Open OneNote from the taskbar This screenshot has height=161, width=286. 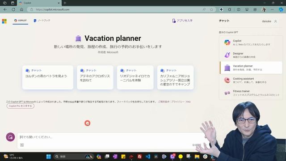115,157
